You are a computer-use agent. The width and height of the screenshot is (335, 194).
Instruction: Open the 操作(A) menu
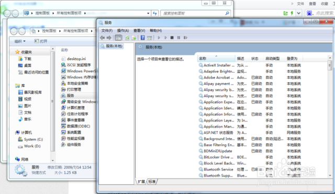pyautogui.click(x=123, y=30)
